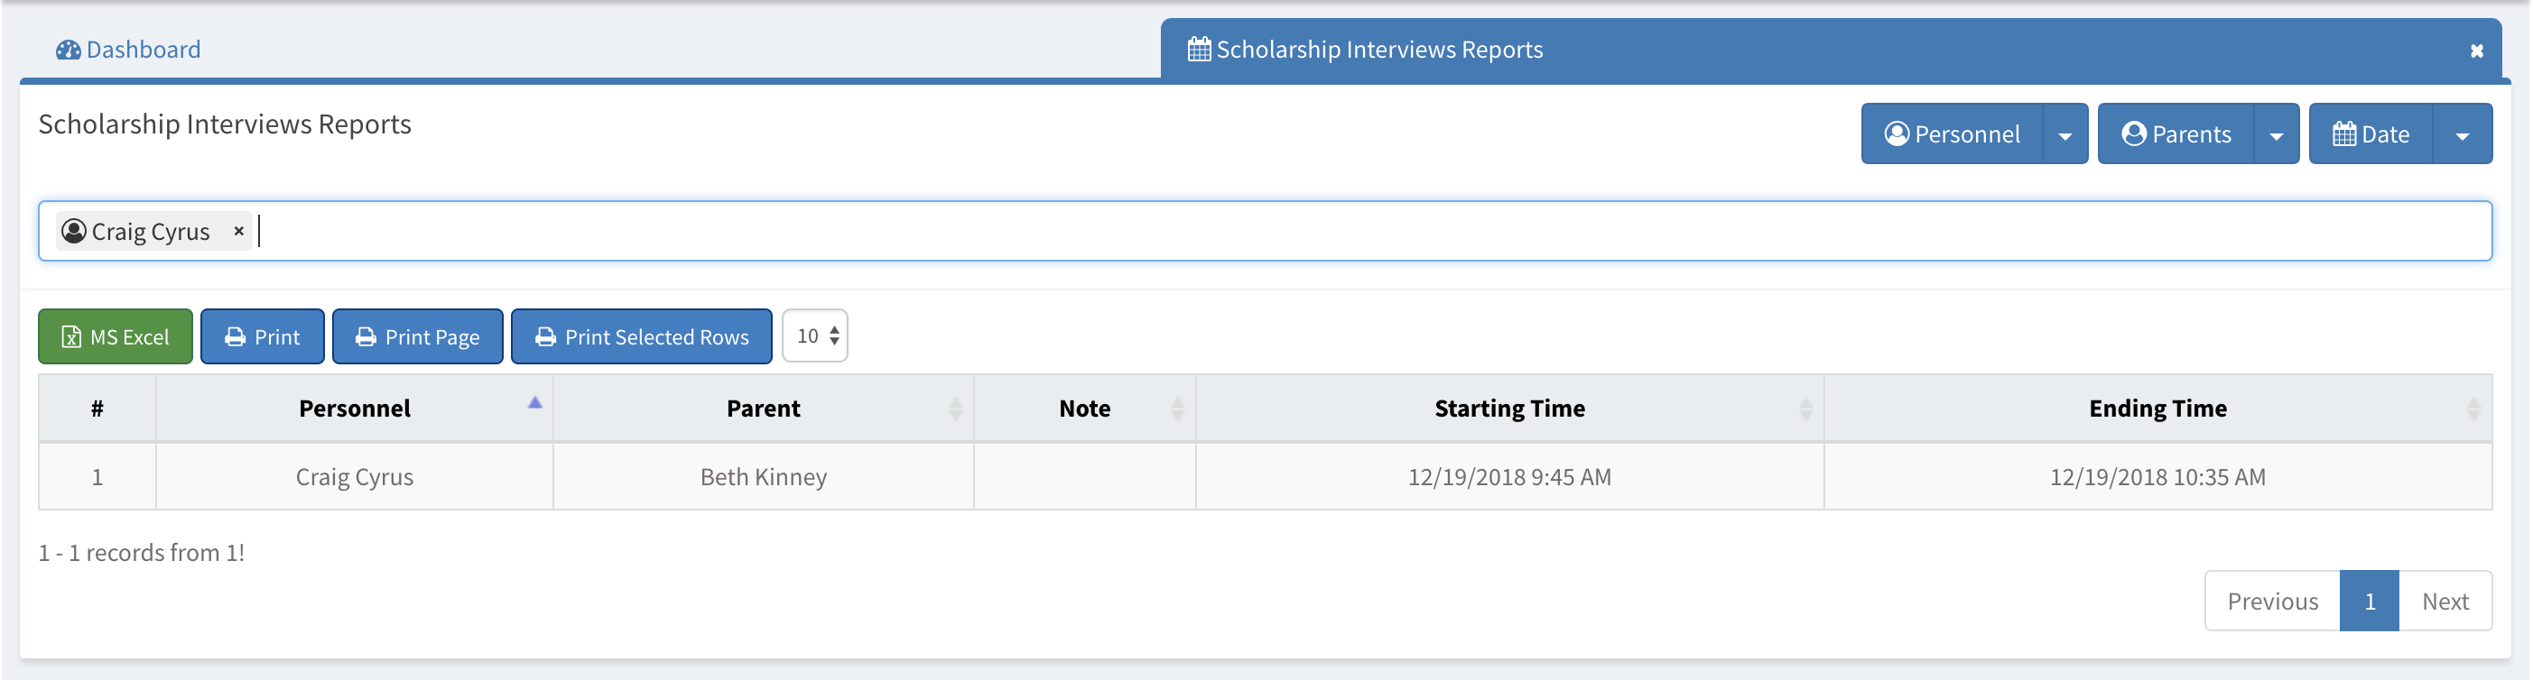Click the Craig Cyrus tag's user icon
This screenshot has height=680, width=2533.
point(74,231)
